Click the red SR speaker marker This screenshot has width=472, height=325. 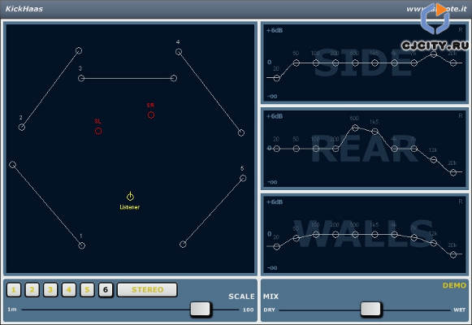click(151, 115)
